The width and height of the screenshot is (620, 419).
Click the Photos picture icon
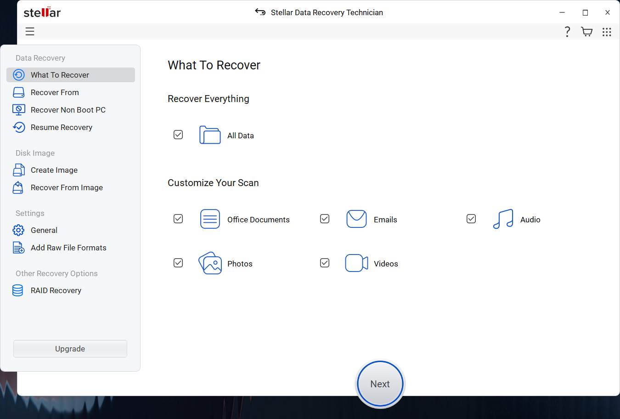(x=210, y=263)
